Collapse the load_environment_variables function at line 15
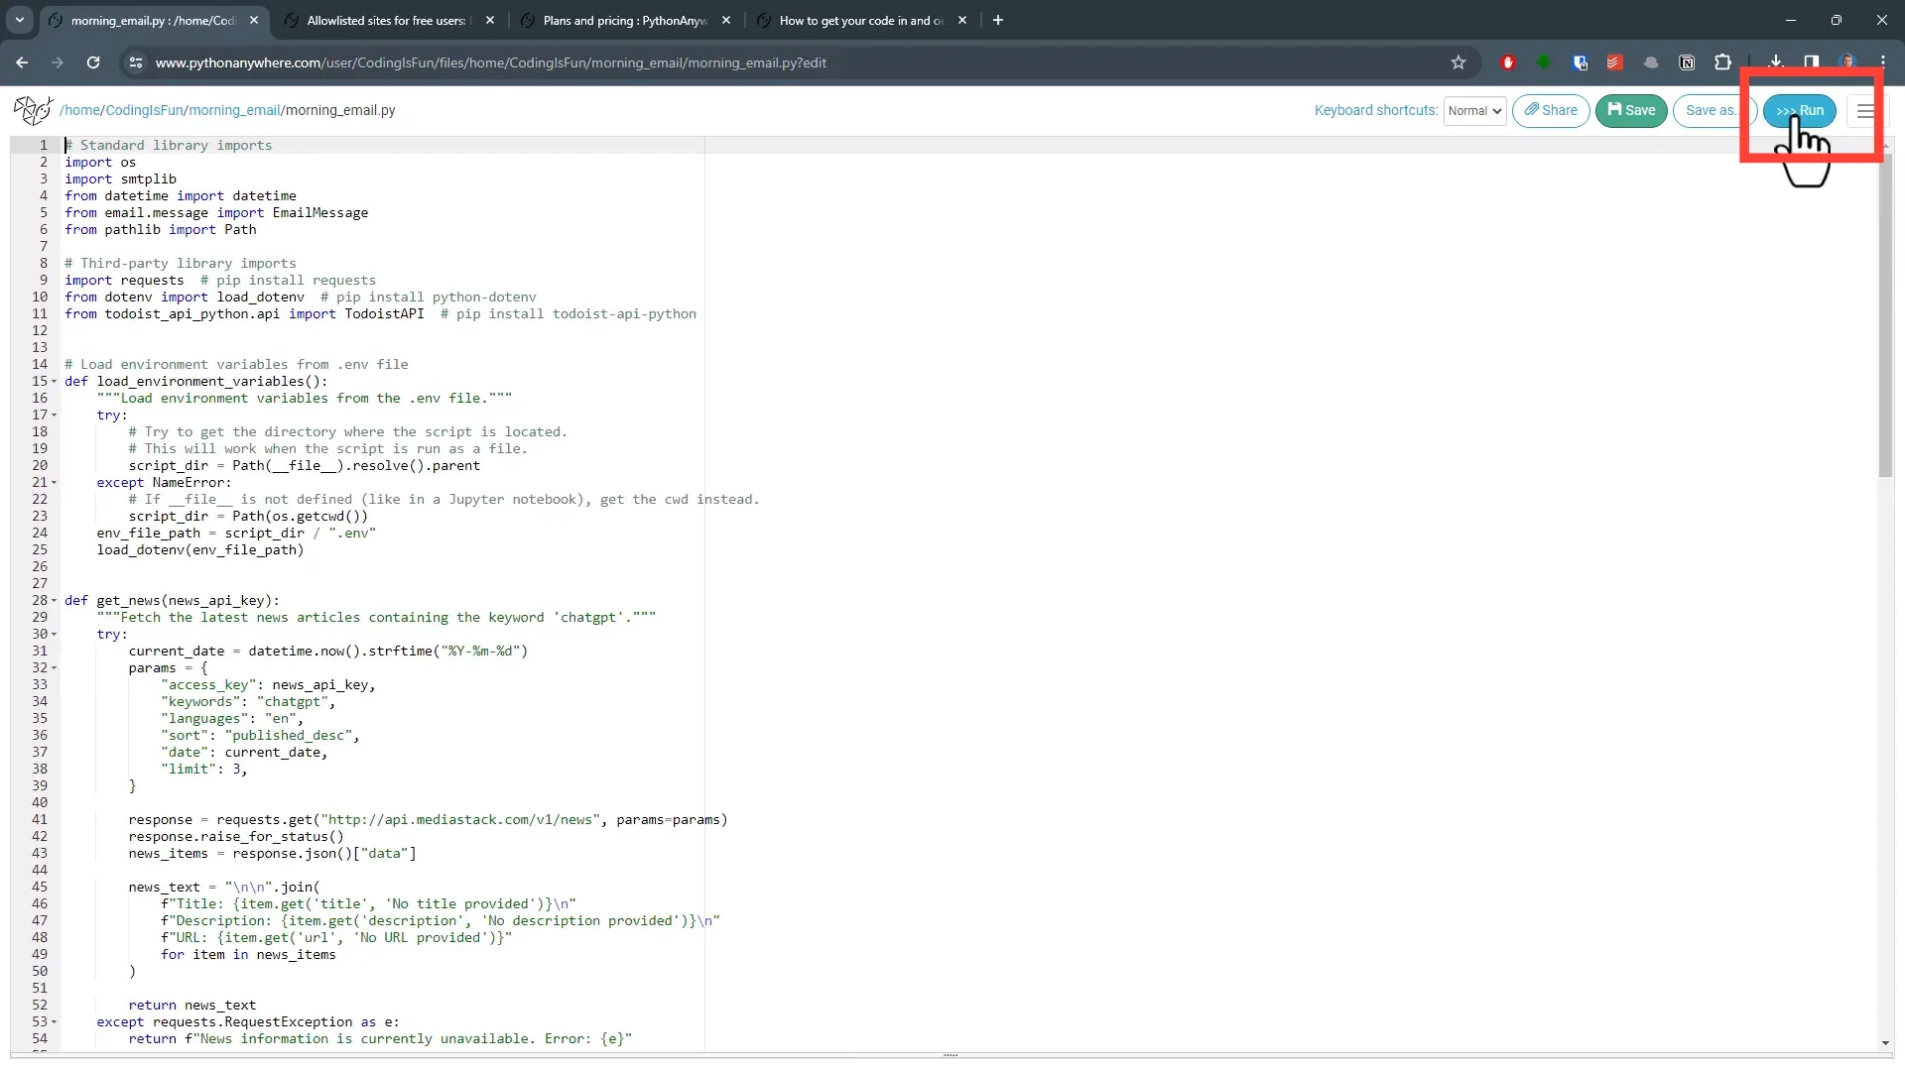1905x1071 pixels. point(54,381)
